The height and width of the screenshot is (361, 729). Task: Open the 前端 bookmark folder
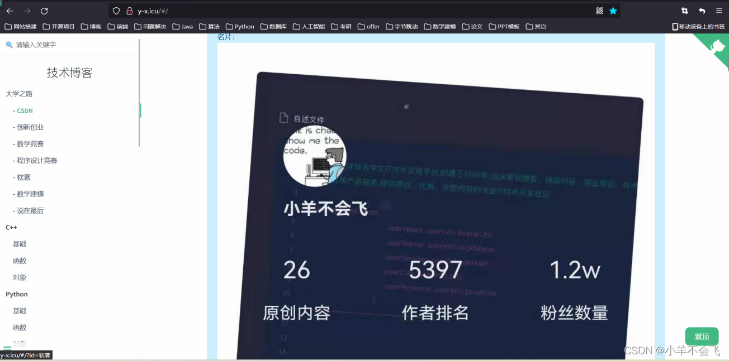[118, 26]
